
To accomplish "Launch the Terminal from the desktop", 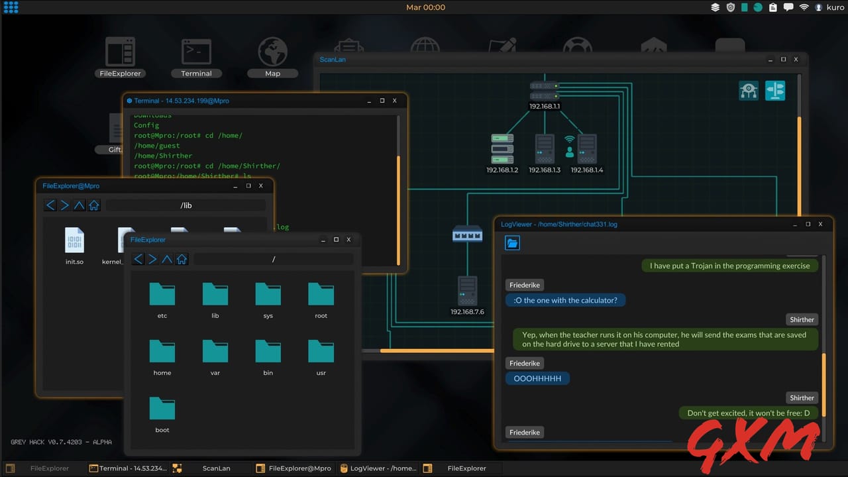I will click(196, 53).
